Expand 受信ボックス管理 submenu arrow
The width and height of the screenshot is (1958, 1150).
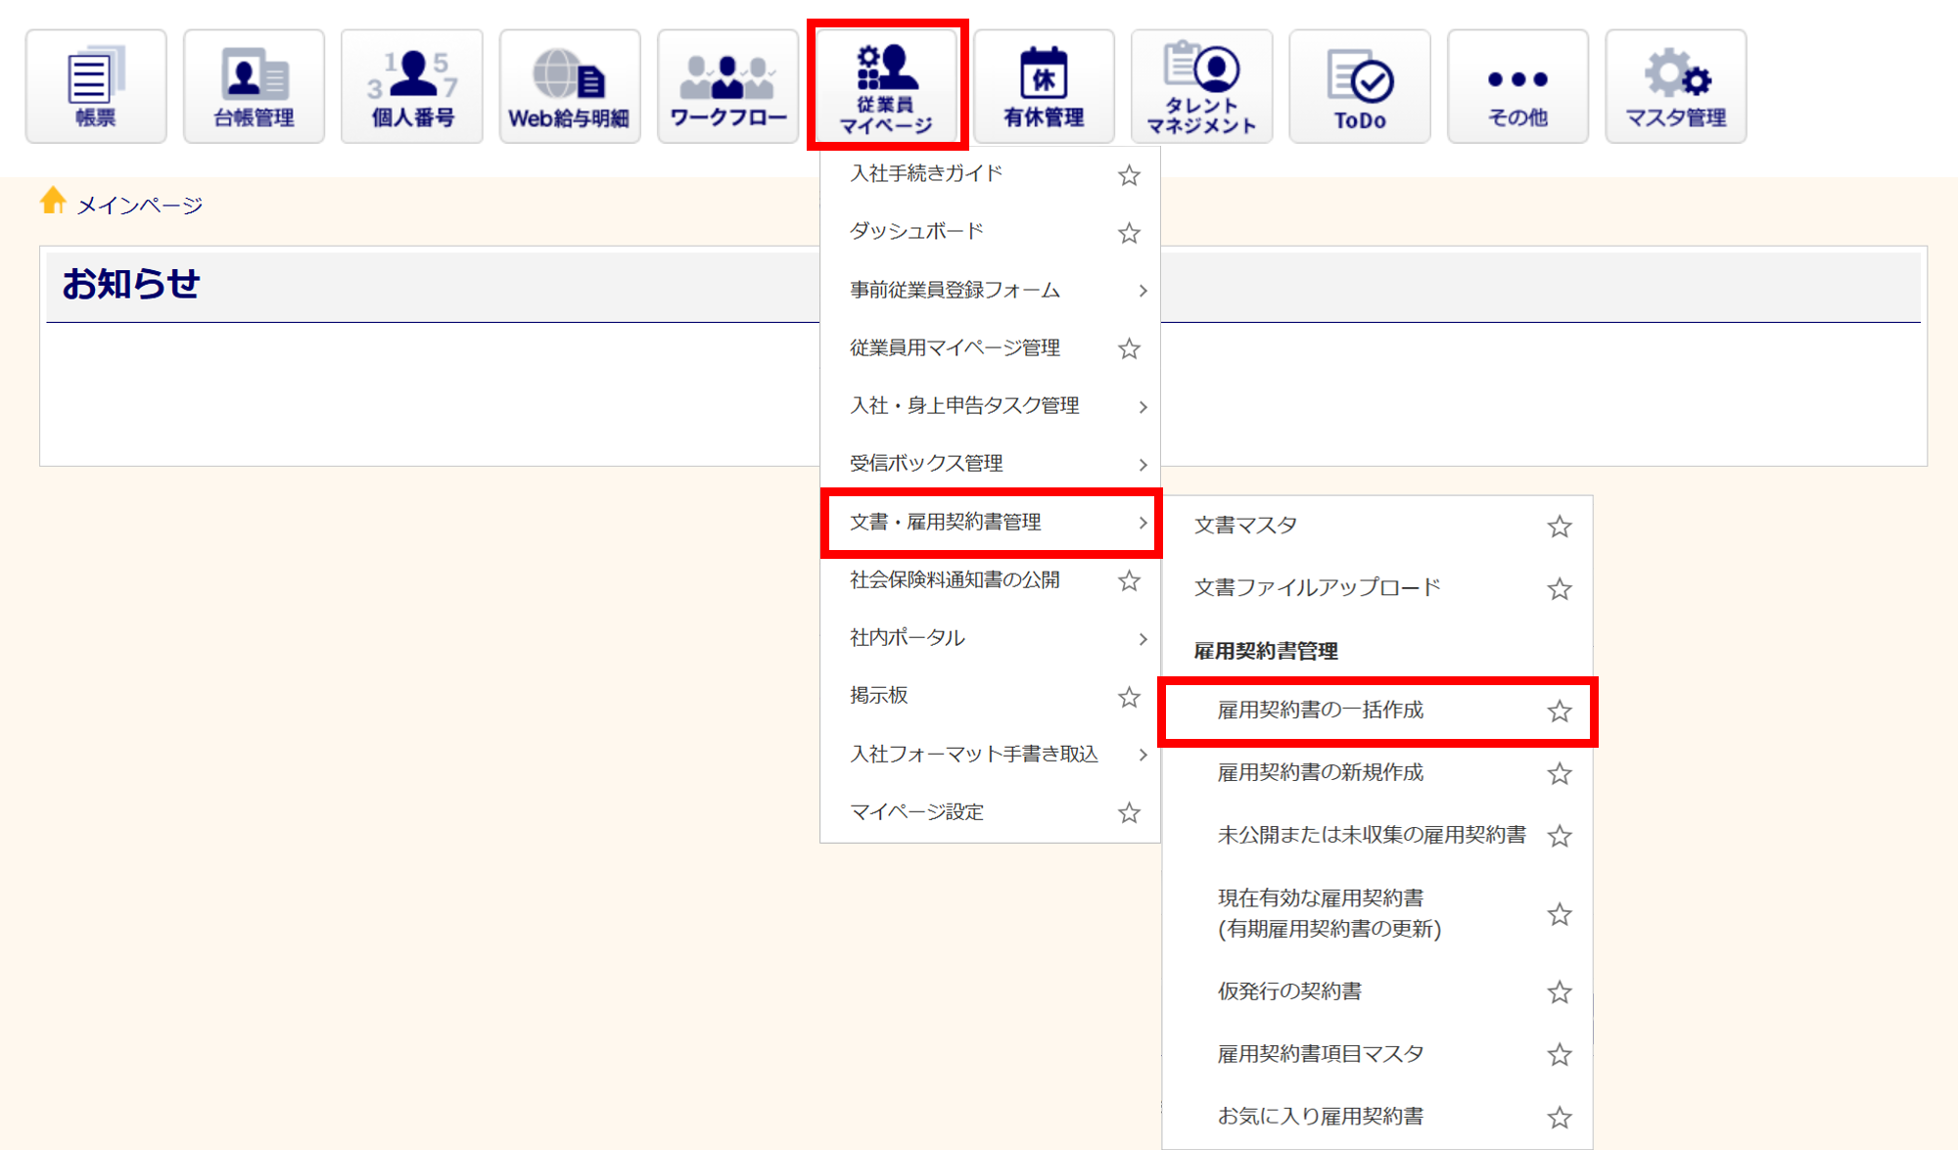pos(1142,464)
